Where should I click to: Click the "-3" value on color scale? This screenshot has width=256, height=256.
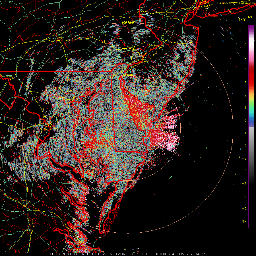click(244, 158)
